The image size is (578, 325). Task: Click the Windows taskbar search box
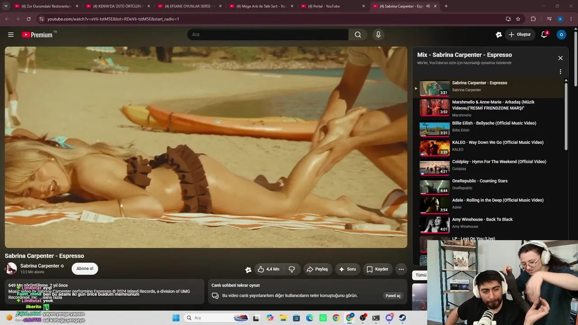217,318
